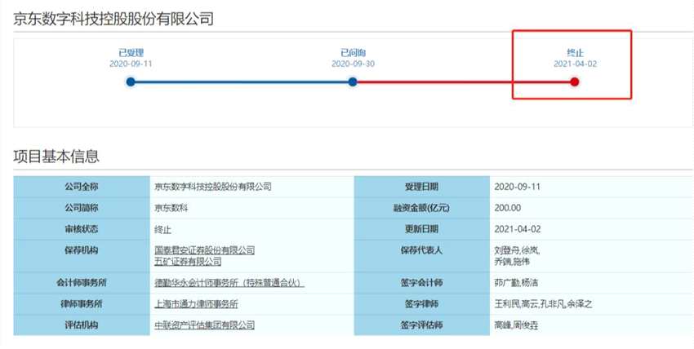Open 五矿证券有限公司 link
The height and width of the screenshot is (349, 694).
[x=188, y=262]
